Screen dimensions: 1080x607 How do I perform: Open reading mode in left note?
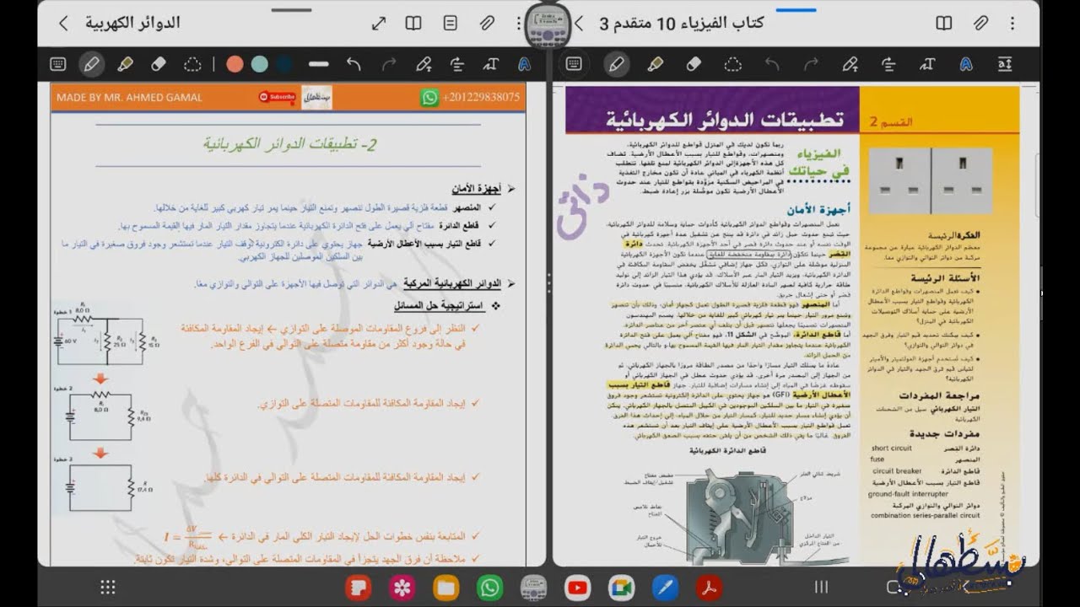[413, 23]
